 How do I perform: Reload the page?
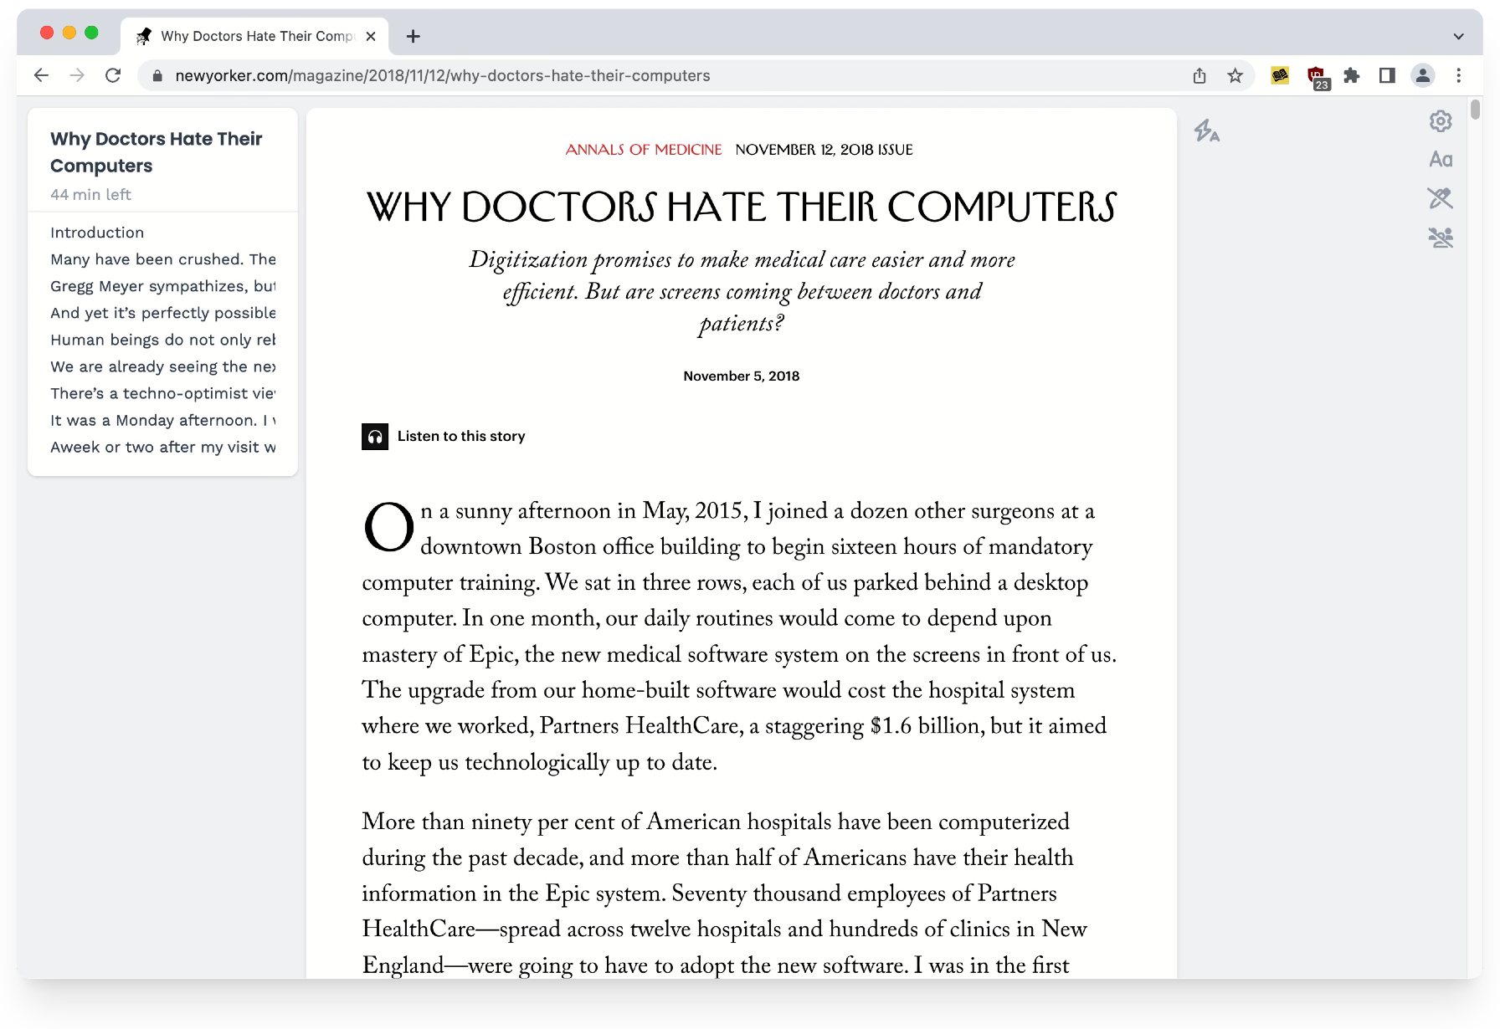pos(113,75)
